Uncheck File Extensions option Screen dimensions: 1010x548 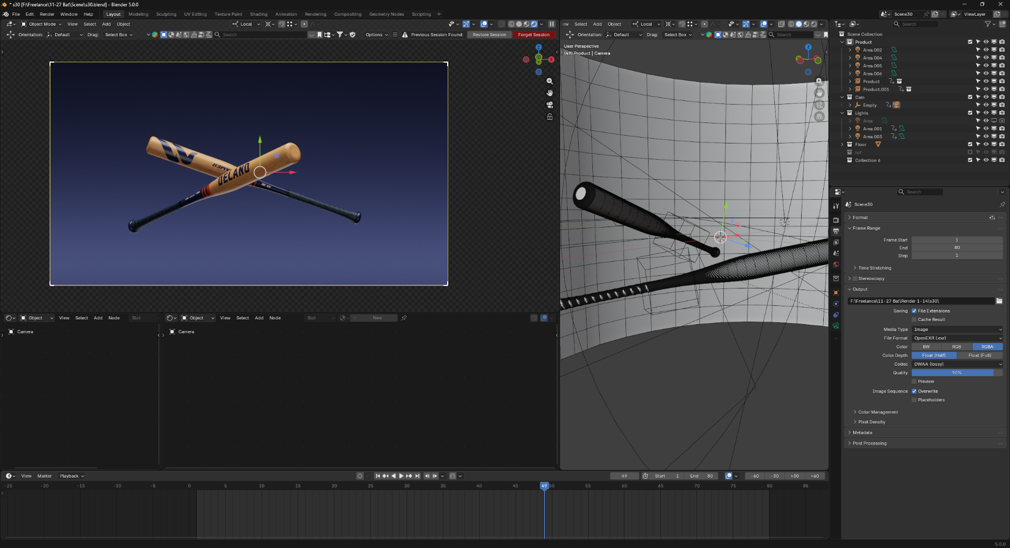point(914,311)
